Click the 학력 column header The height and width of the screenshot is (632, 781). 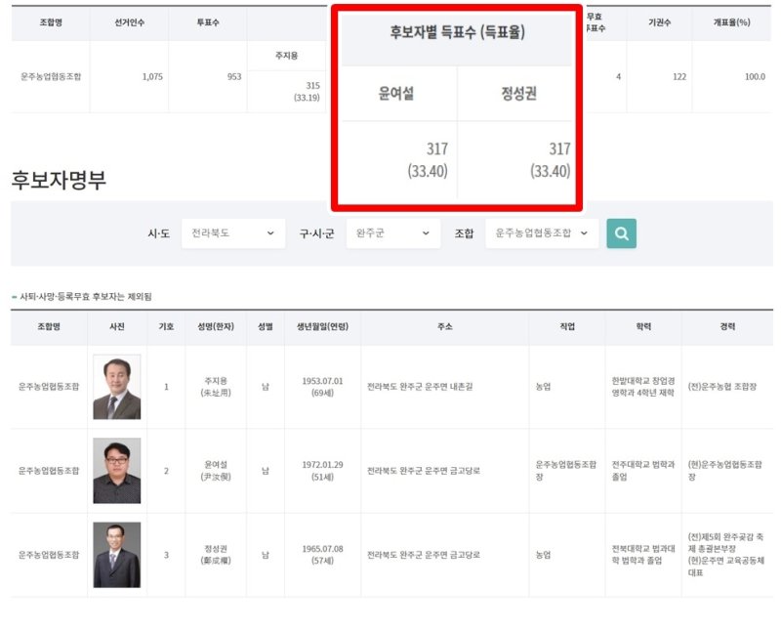click(642, 327)
